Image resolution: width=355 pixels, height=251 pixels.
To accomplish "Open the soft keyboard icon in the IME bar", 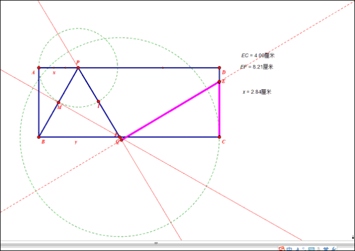I will 312,249.
